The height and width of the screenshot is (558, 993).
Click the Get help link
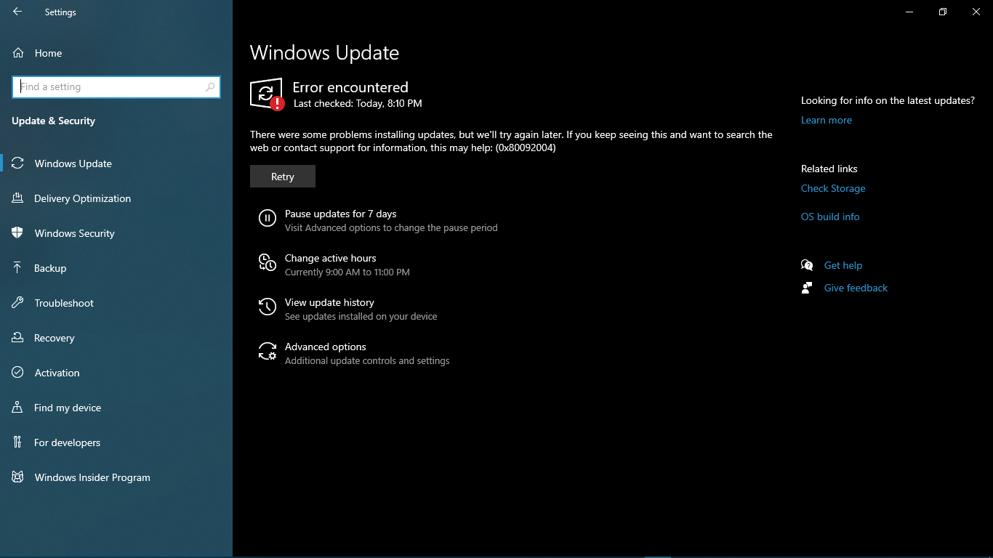[843, 265]
